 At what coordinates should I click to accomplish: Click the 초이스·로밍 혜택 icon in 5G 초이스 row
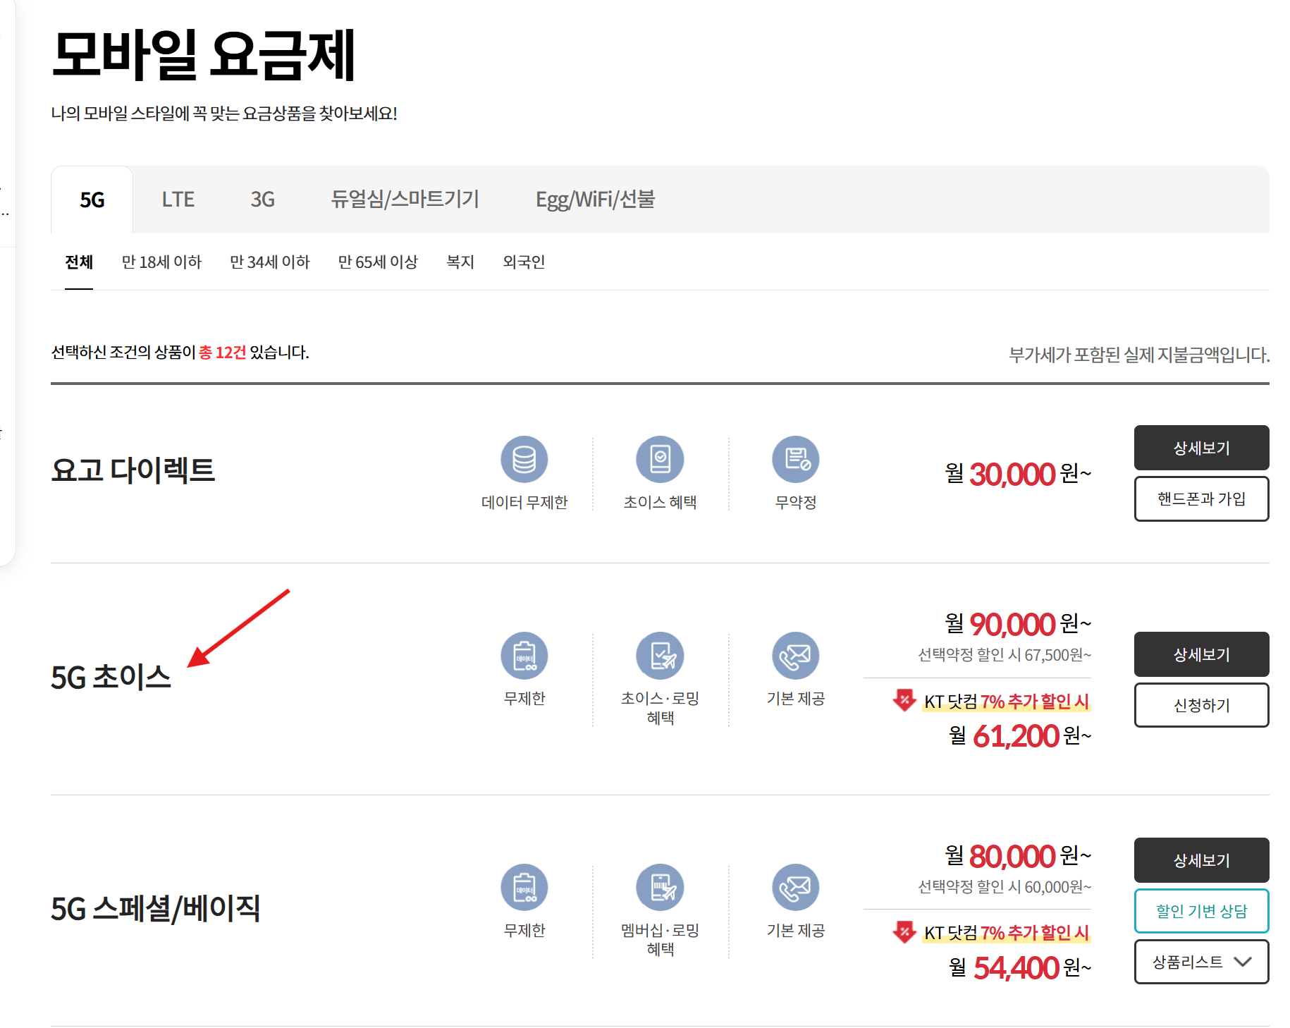tap(660, 656)
